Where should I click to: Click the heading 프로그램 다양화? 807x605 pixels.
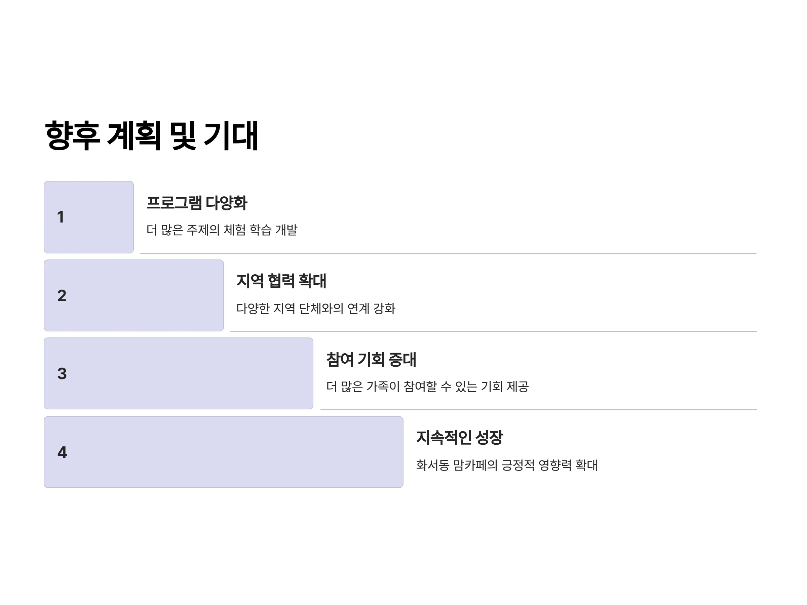(x=197, y=203)
